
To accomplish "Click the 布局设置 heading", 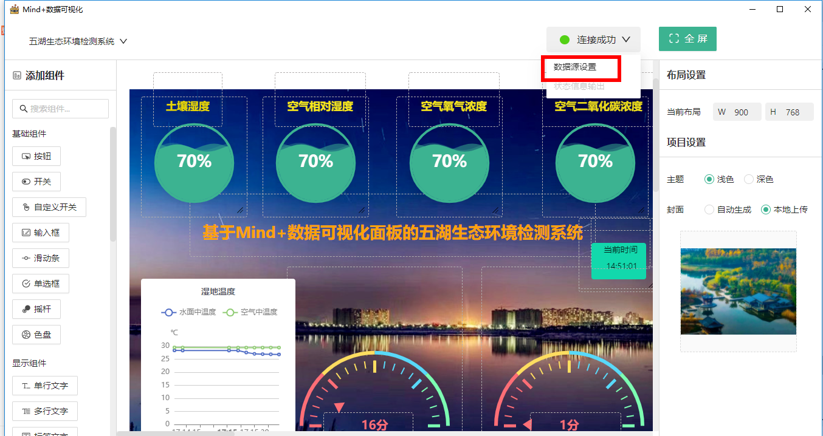I will pyautogui.click(x=686, y=75).
